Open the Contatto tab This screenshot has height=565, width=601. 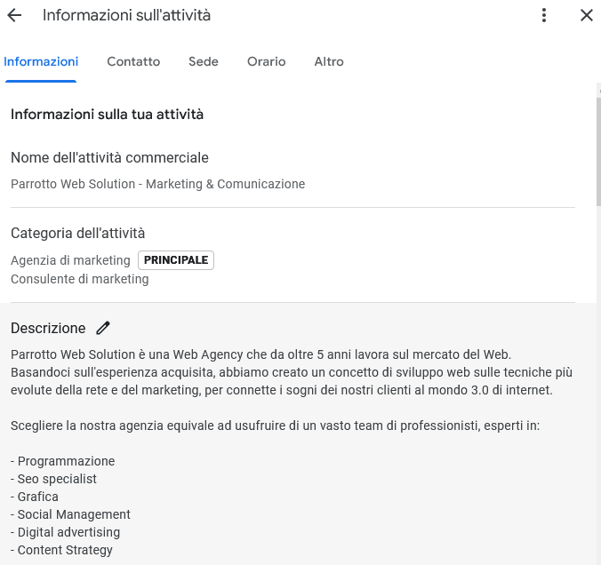click(133, 61)
